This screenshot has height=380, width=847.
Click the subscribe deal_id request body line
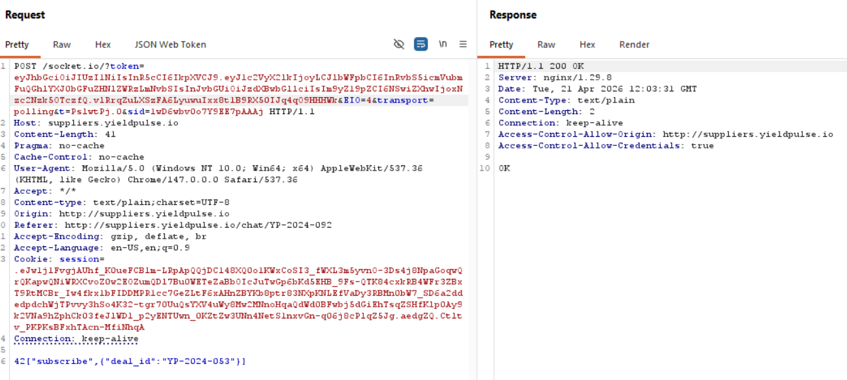click(130, 361)
